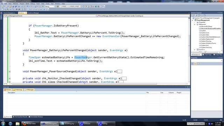
Task: Click the New Project toolbar icon
Action: pos(3,6)
